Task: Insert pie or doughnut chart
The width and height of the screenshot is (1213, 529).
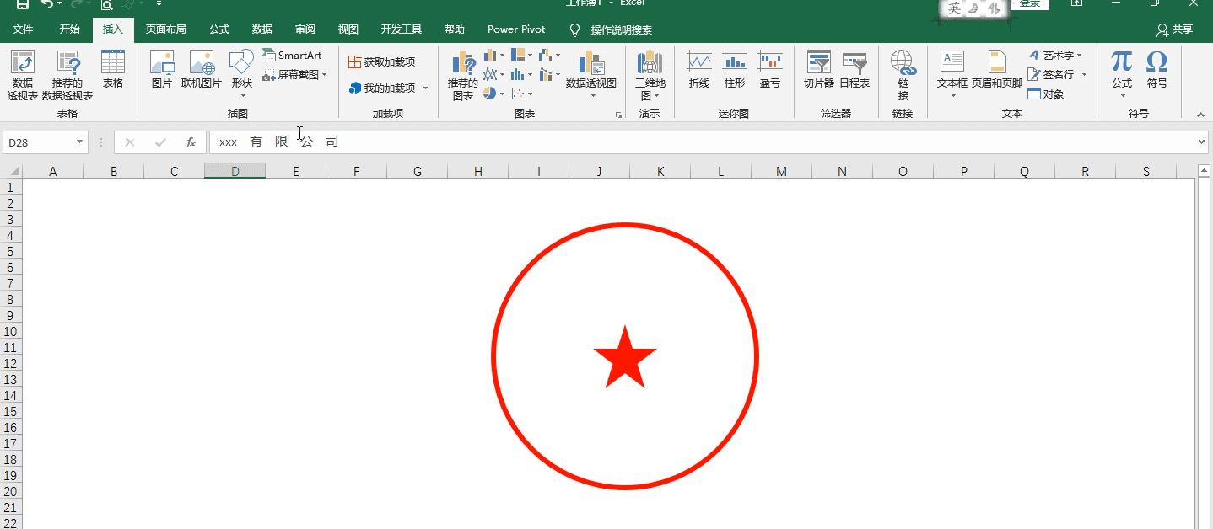Action: pos(493,94)
